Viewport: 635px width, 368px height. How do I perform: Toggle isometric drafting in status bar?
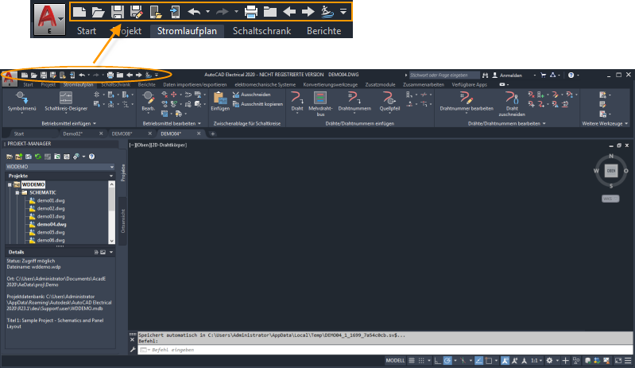pyautogui.click(x=463, y=360)
